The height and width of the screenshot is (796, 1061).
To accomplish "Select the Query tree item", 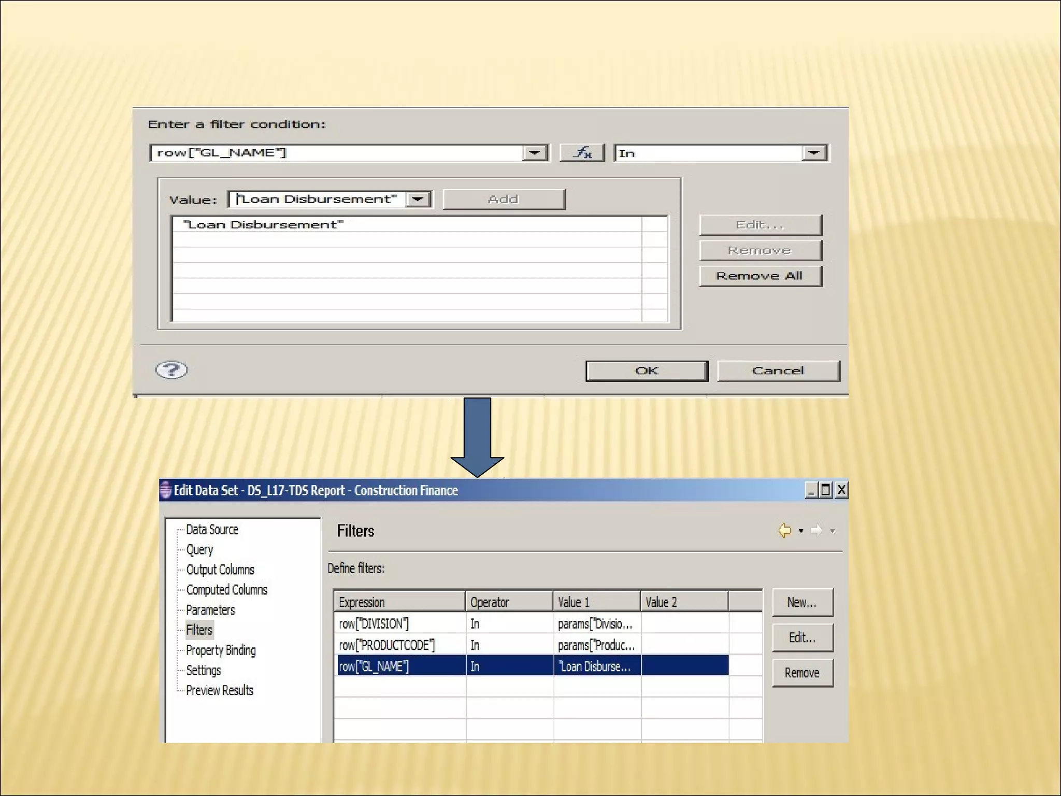I will click(x=199, y=549).
